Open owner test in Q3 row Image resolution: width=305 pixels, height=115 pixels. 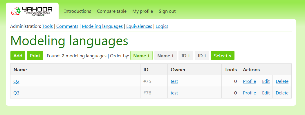click(x=174, y=93)
